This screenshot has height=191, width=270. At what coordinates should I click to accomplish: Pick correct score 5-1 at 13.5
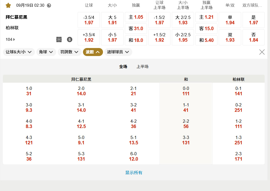point(133,140)
